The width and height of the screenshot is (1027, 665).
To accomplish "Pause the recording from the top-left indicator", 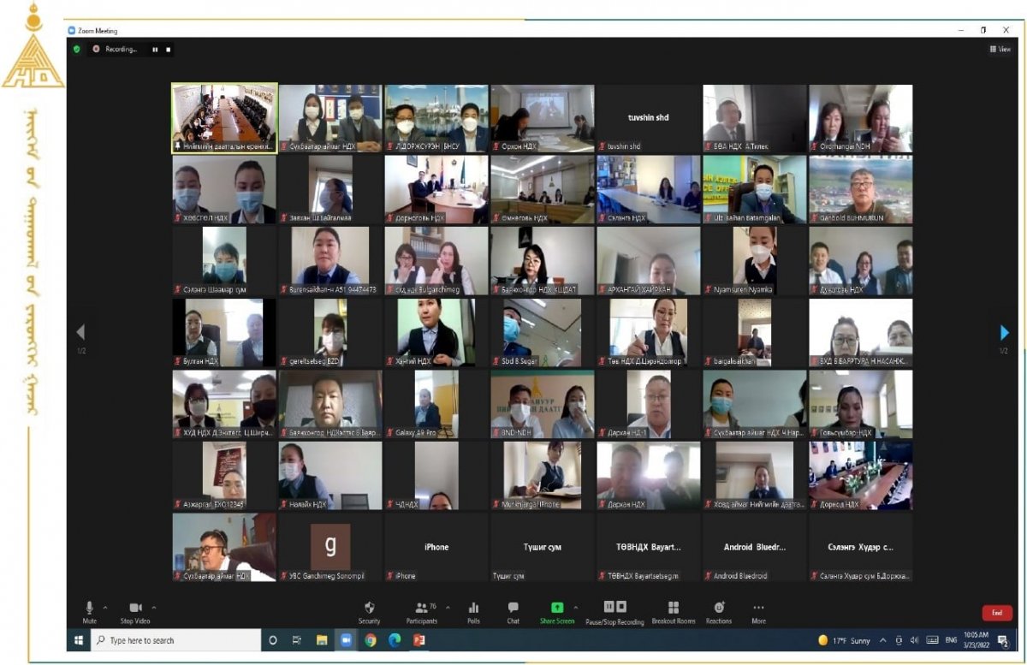I will pyautogui.click(x=155, y=50).
